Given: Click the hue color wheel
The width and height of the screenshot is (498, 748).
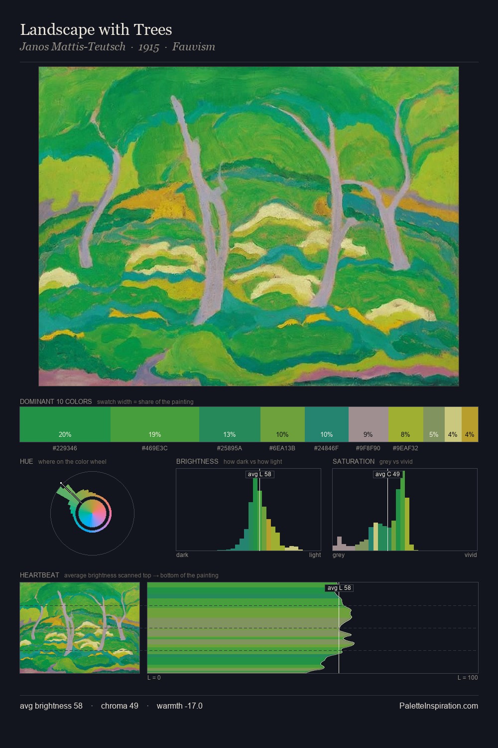Looking at the screenshot, I should pos(92,513).
